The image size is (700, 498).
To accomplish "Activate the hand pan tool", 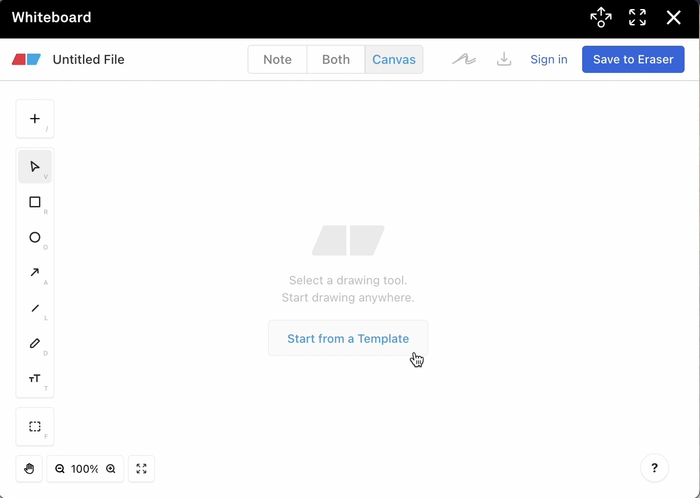I will click(29, 469).
